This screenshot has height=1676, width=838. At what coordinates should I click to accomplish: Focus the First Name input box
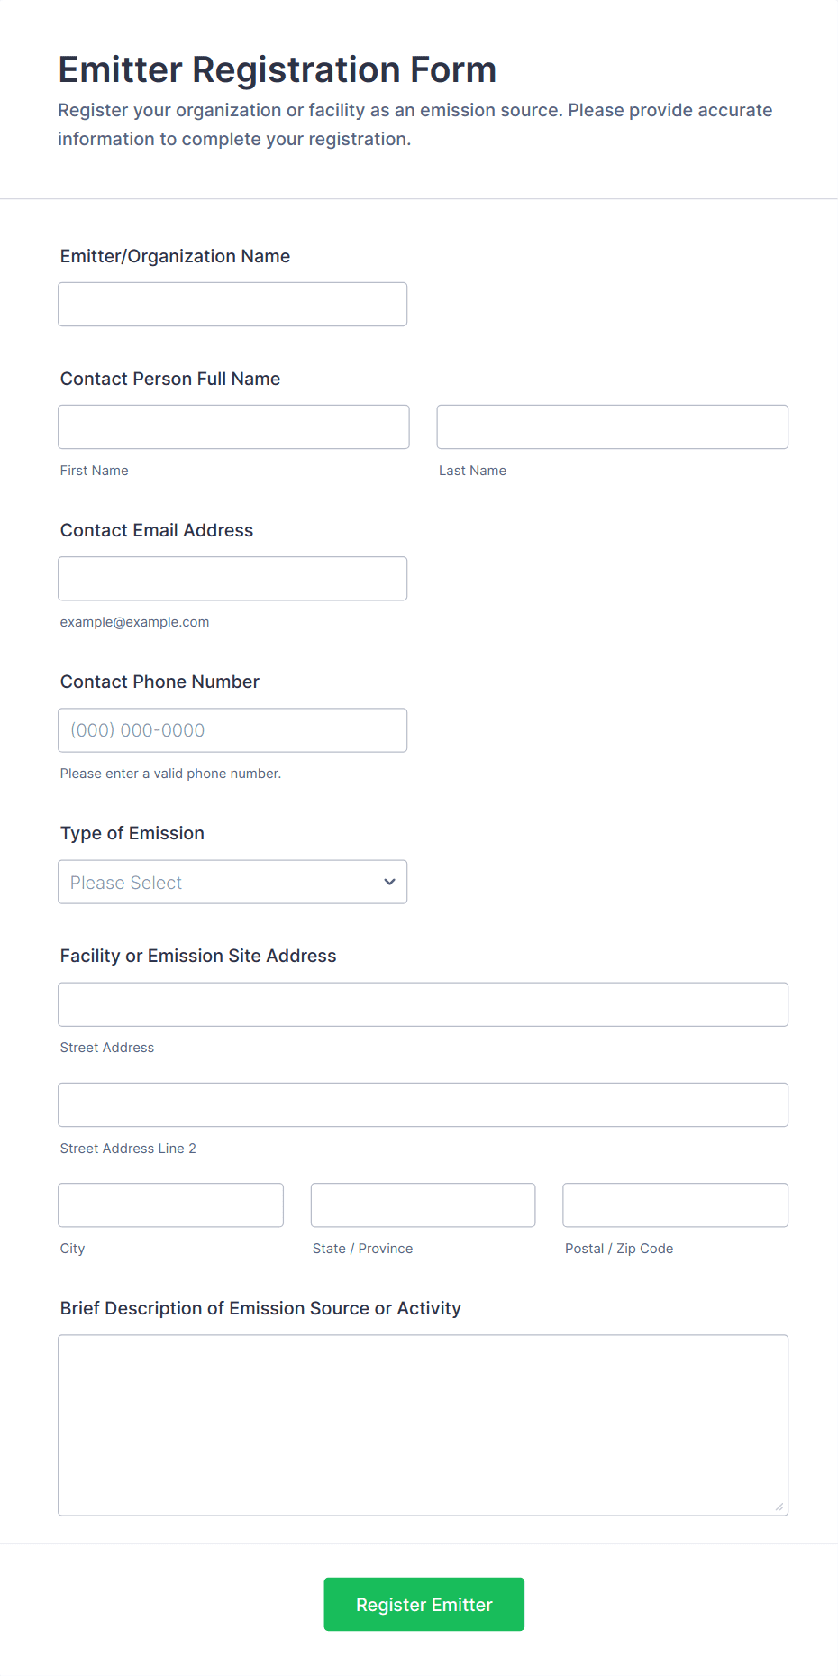[x=233, y=427]
